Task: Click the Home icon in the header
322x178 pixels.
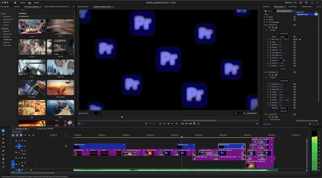Action: (15, 2)
